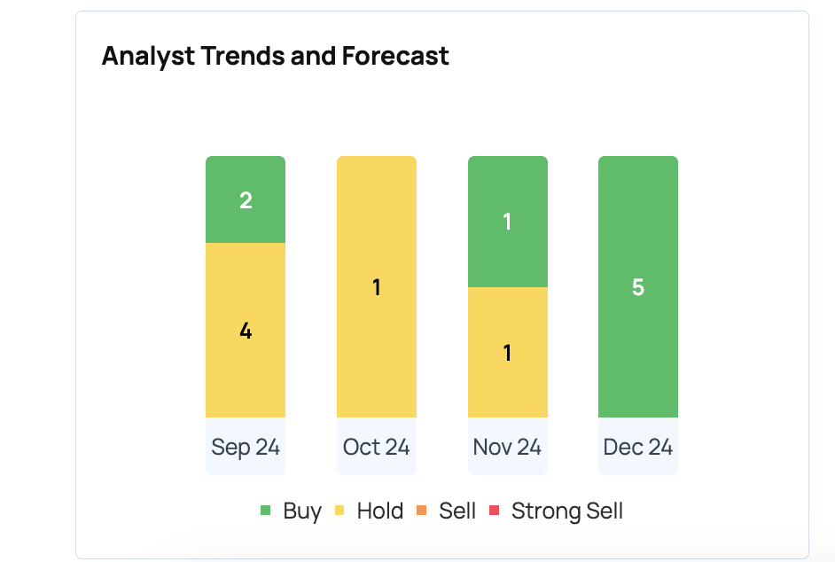Toggle the Sell series legend label
The width and height of the screenshot is (835, 562).
[457, 511]
